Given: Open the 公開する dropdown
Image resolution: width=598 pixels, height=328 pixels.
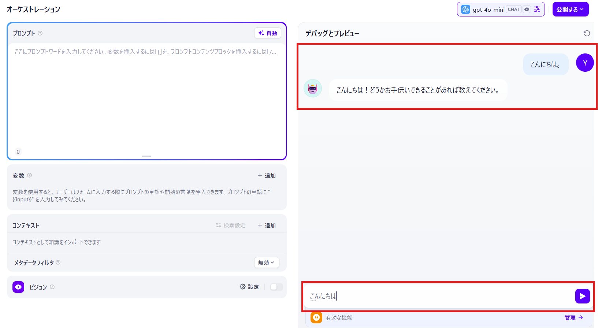Looking at the screenshot, I should click(570, 10).
